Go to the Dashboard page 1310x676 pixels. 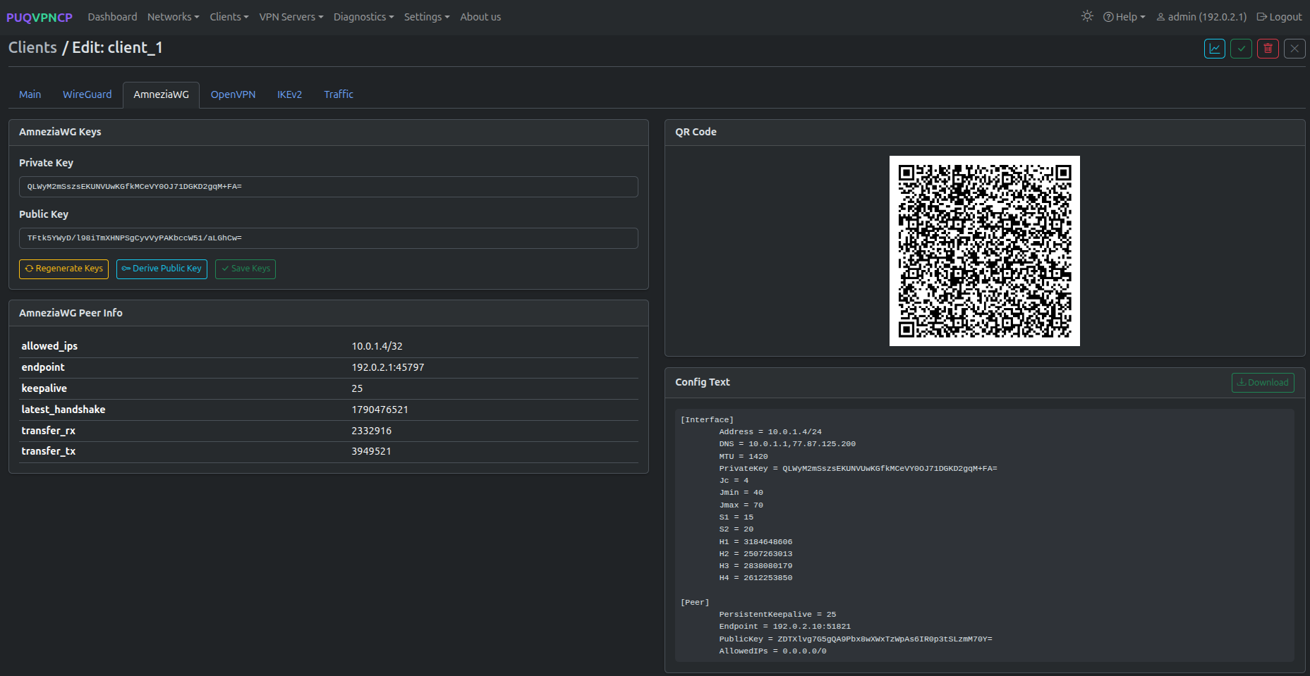[112, 17]
